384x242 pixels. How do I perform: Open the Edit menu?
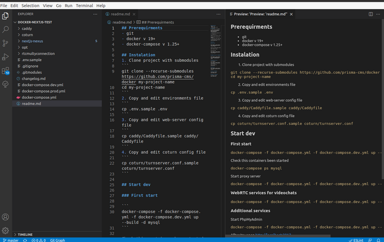tap(14, 6)
